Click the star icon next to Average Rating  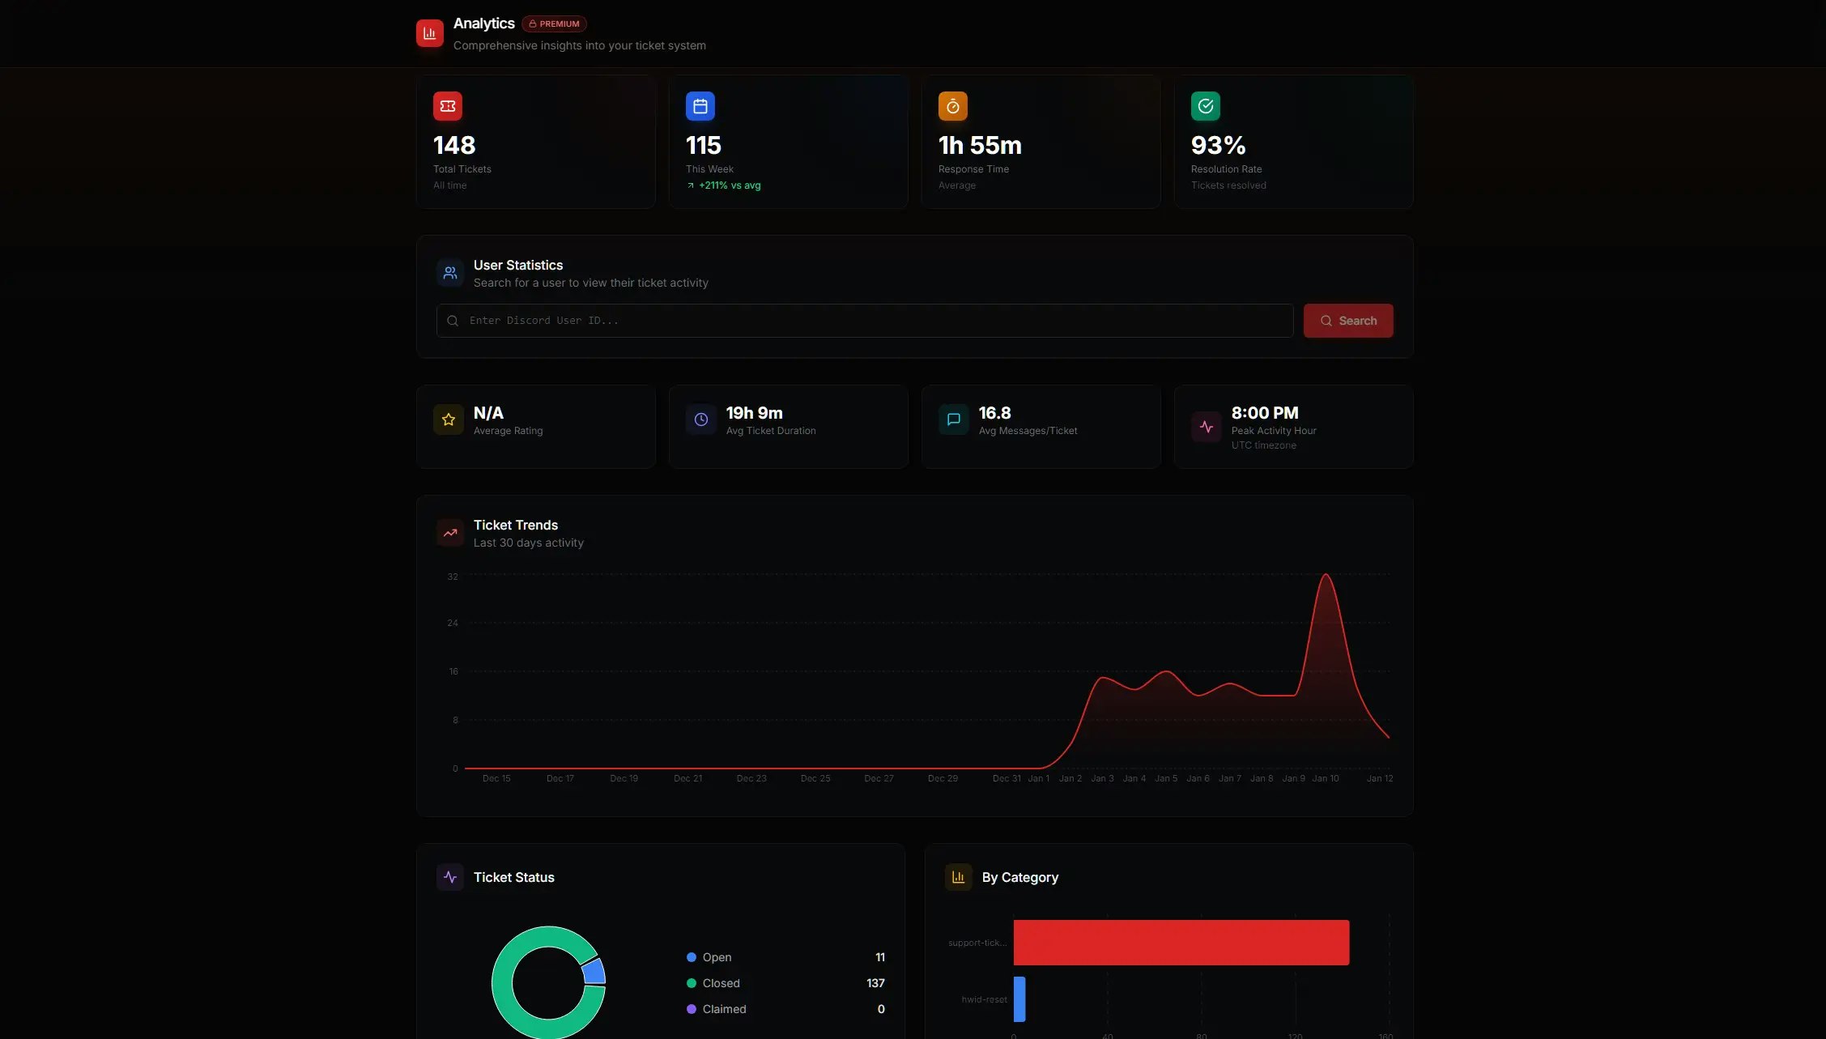448,419
